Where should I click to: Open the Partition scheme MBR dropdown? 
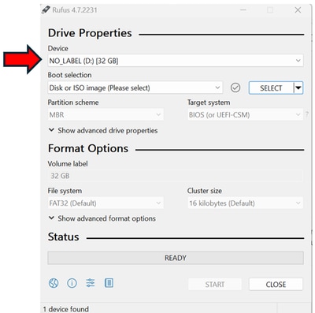tap(106, 115)
